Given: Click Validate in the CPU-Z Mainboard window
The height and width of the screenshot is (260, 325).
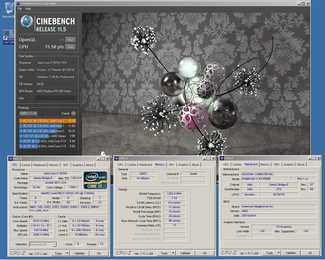Looking at the screenshot, I should coord(291,253).
